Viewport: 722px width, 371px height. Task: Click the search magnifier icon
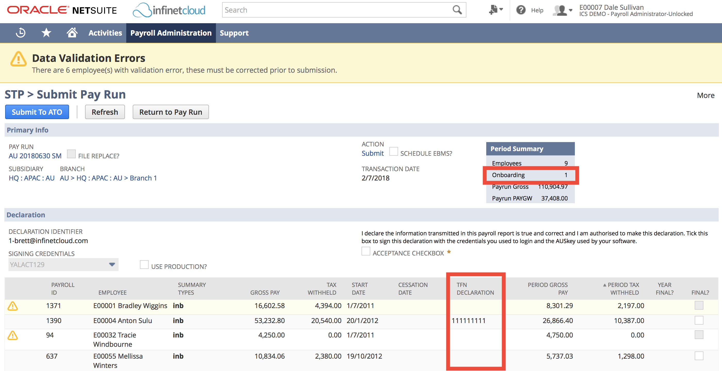pos(457,10)
